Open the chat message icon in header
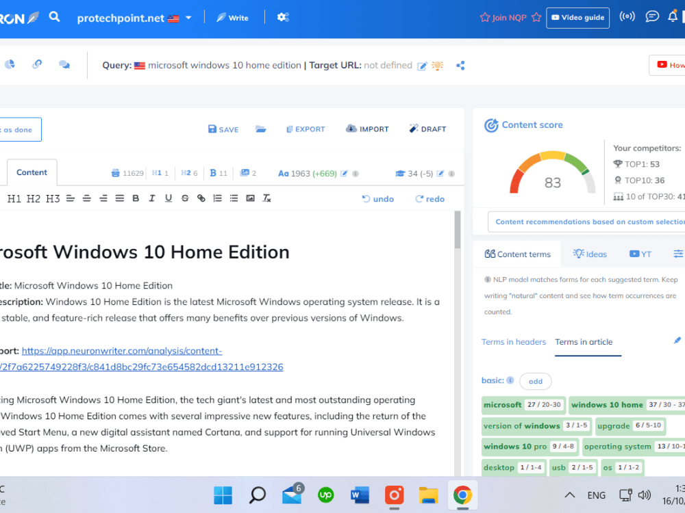The width and height of the screenshot is (685, 513). coord(652,16)
